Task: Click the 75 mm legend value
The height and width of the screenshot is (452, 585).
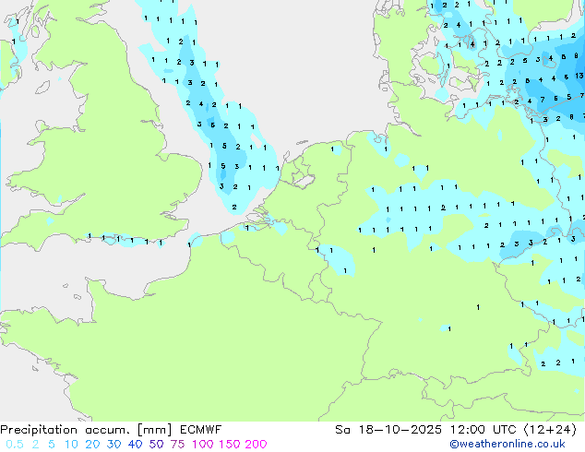Action: (177, 445)
